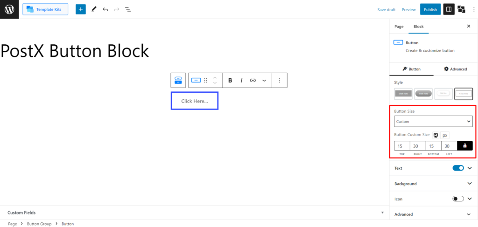Click the block drag handle icon
This screenshot has height=227, width=478.
pyautogui.click(x=206, y=80)
